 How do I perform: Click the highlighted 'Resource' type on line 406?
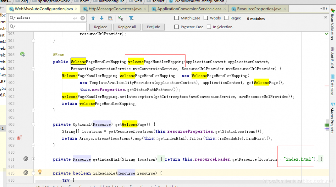[x=102, y=124]
